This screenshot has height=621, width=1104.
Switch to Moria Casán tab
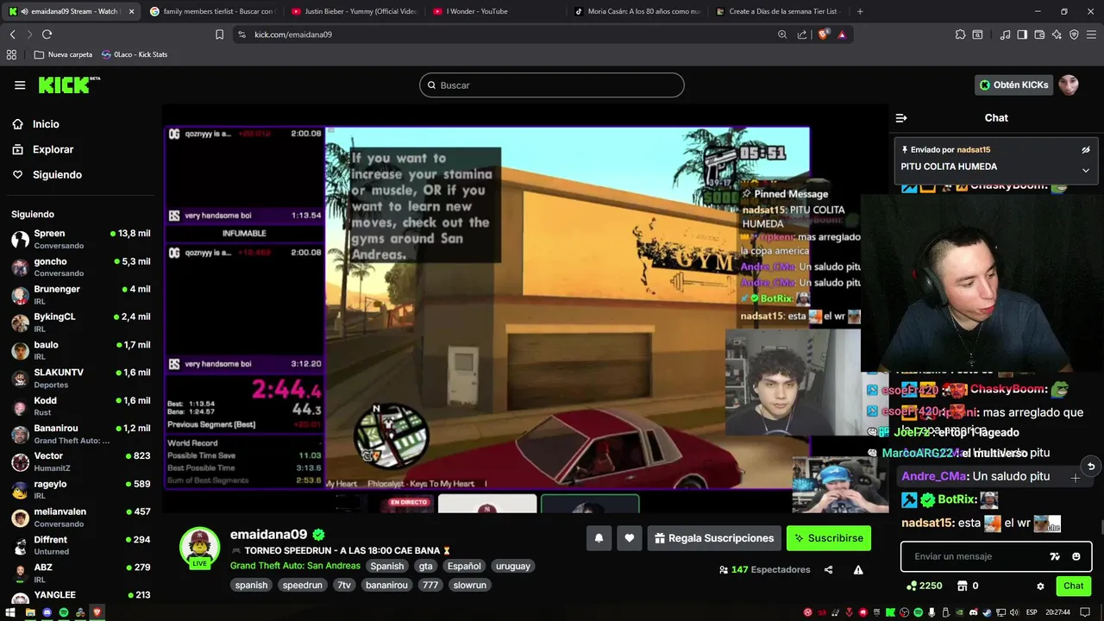tap(637, 11)
